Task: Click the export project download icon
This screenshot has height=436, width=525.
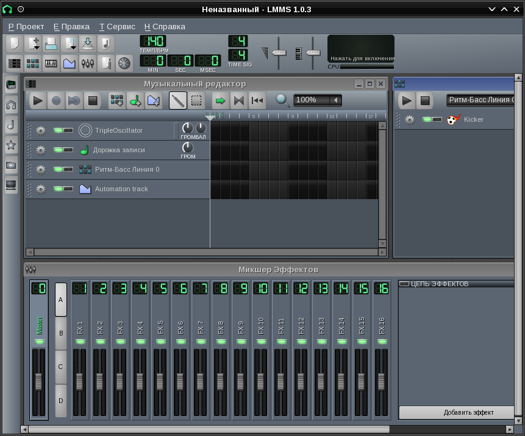Action: [x=88, y=44]
